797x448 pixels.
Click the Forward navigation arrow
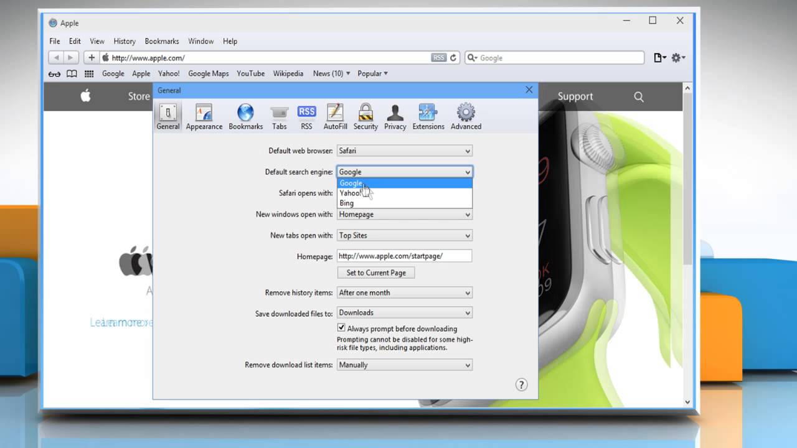tap(70, 58)
